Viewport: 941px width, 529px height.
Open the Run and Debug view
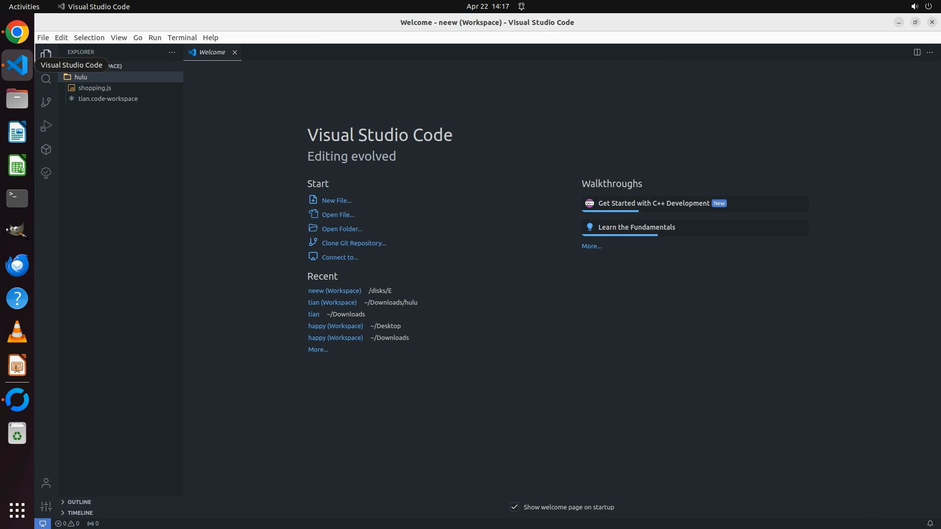[46, 126]
